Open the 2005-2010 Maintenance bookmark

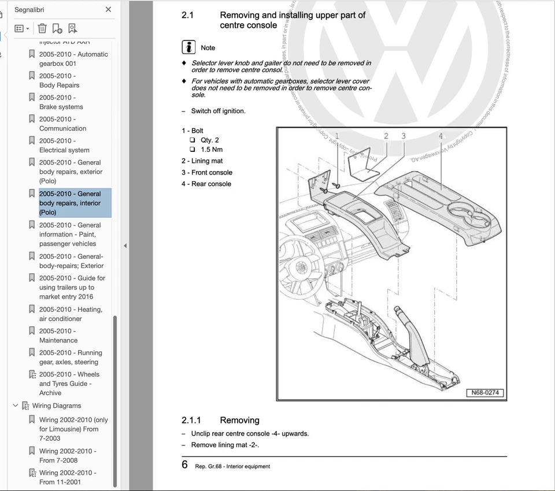click(x=64, y=335)
